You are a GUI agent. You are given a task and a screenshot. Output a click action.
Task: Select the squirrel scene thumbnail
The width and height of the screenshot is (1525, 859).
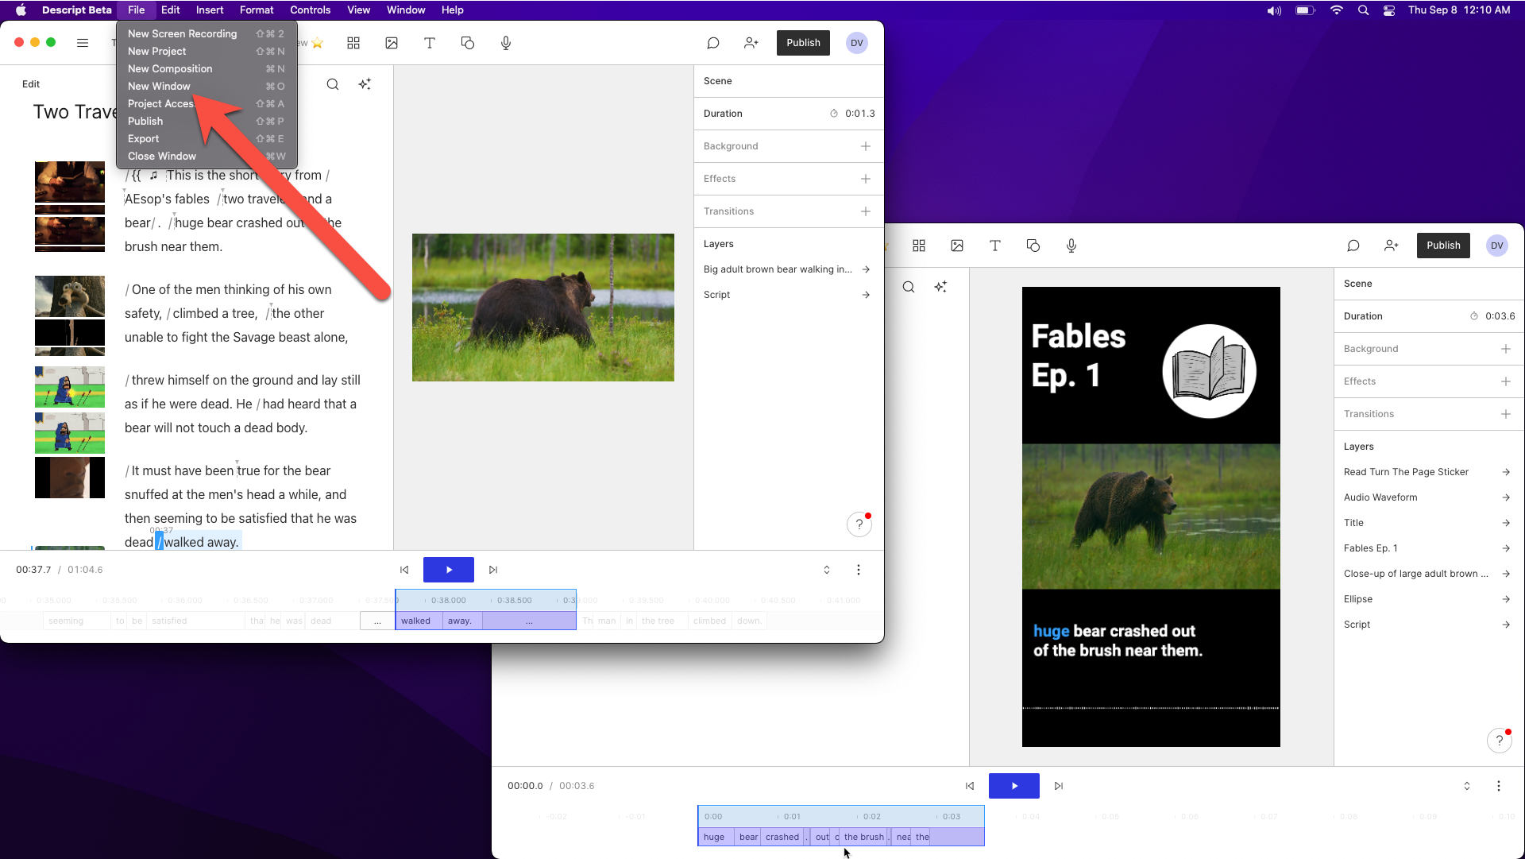(70, 296)
